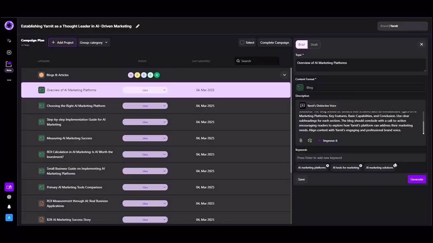
Task: Click blog icon of Measuring AI Marketing Success
Action: [42, 138]
